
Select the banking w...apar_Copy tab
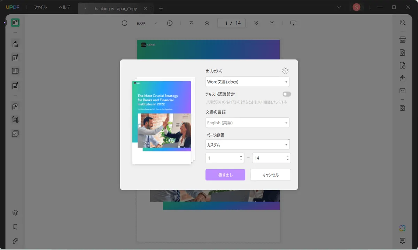click(x=116, y=9)
